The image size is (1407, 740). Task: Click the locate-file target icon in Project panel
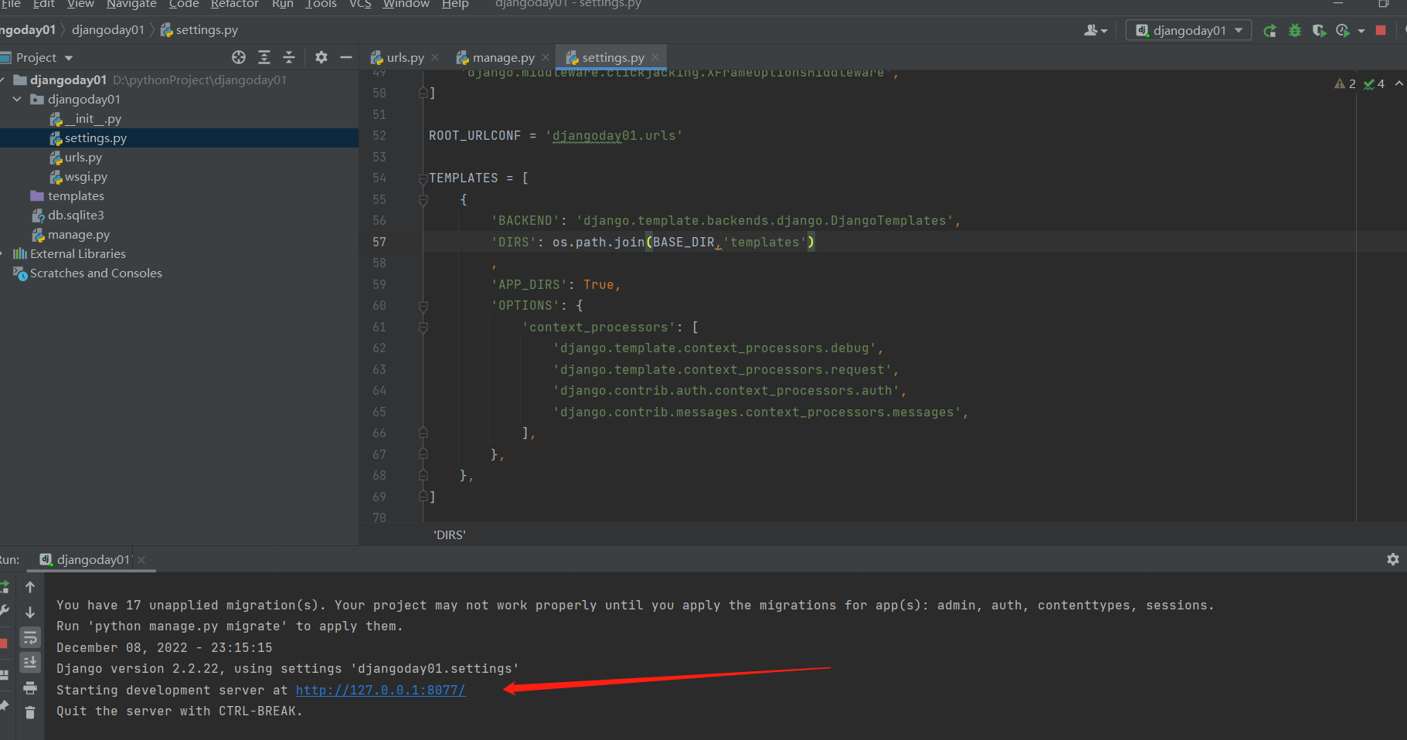pyautogui.click(x=239, y=57)
